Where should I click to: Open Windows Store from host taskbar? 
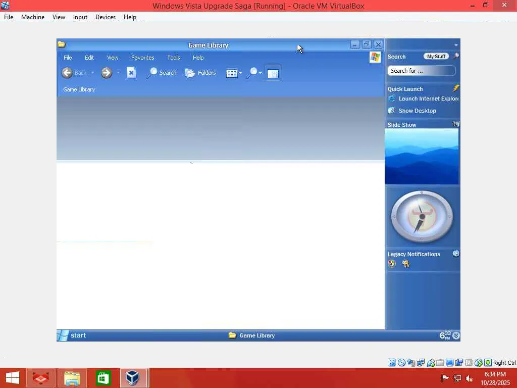pyautogui.click(x=102, y=378)
